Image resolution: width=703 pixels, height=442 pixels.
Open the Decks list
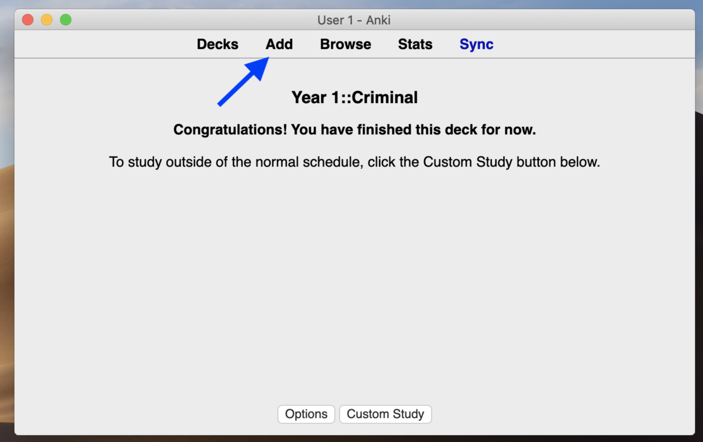[x=217, y=44]
